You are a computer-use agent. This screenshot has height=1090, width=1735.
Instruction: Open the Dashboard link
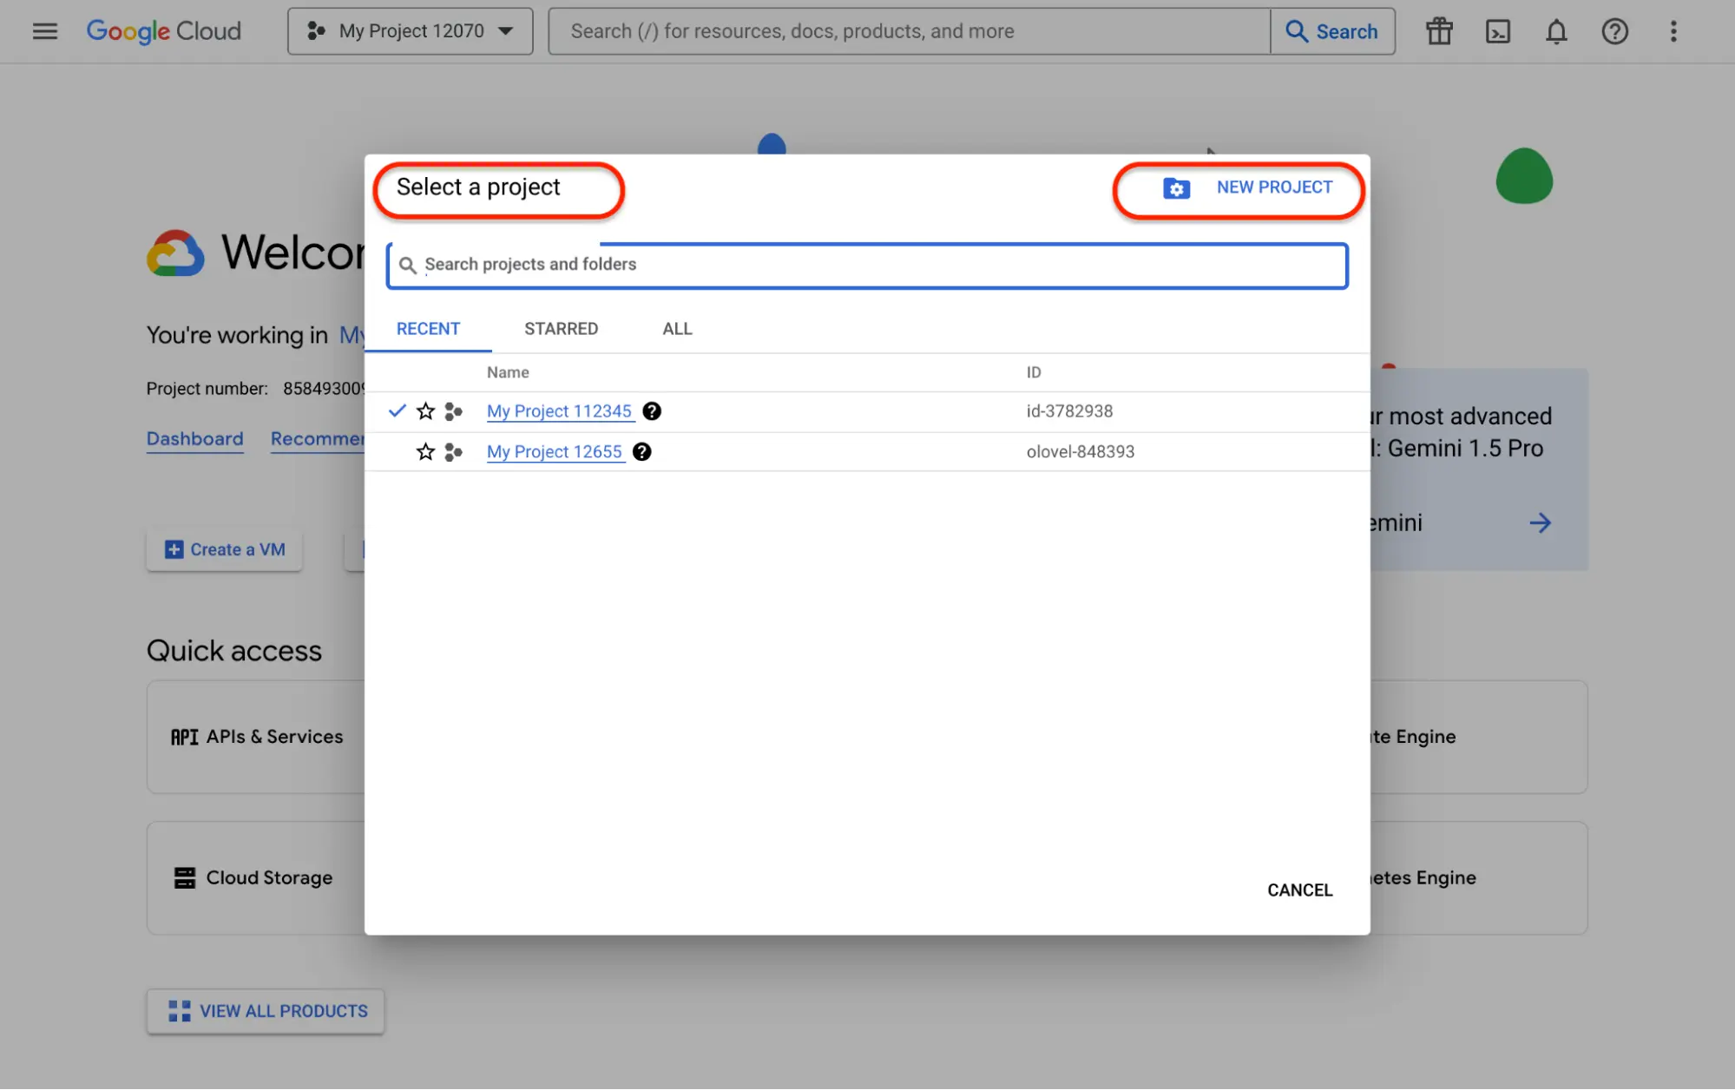click(x=194, y=439)
